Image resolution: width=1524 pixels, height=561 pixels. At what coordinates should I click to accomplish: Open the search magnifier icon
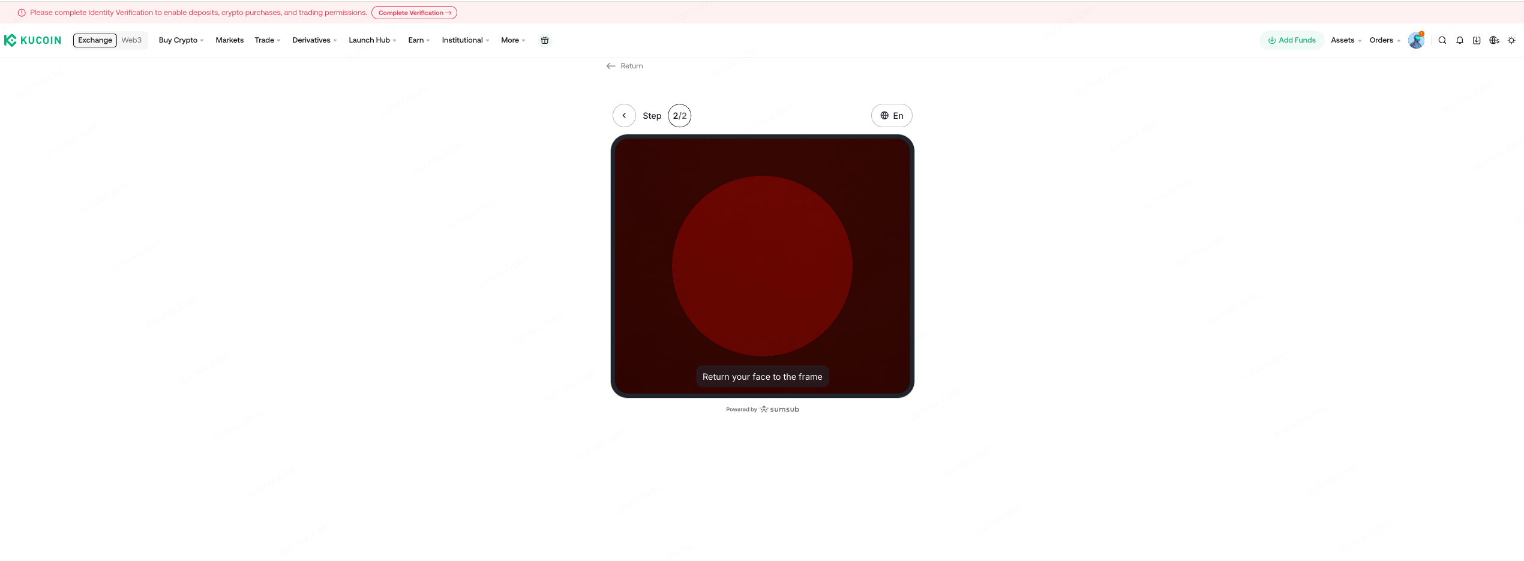[x=1442, y=40]
